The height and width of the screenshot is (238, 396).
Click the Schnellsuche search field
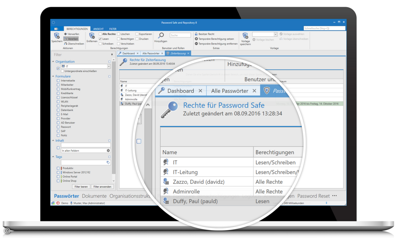click(324, 28)
